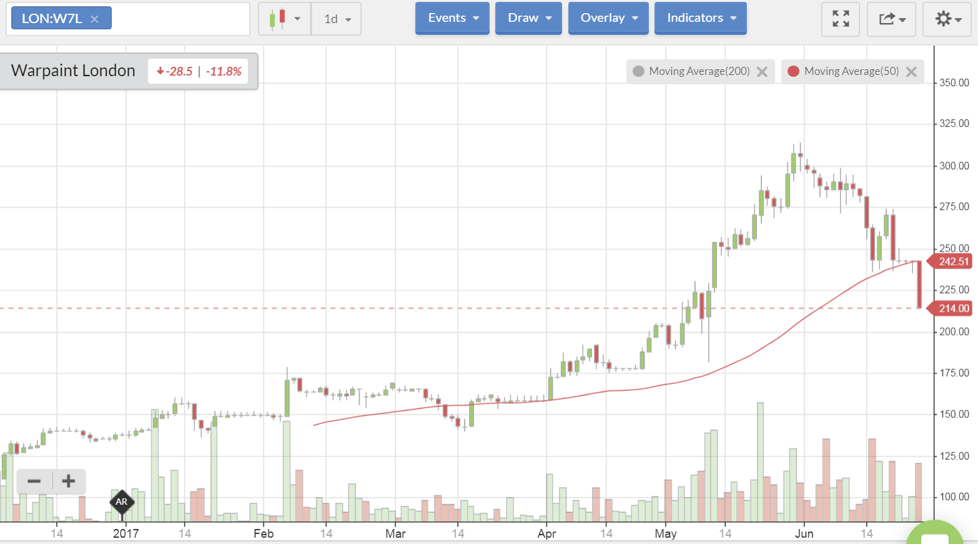This screenshot has height=544, width=978.
Task: Remove the LON:W7L symbol tag
Action: pos(94,19)
